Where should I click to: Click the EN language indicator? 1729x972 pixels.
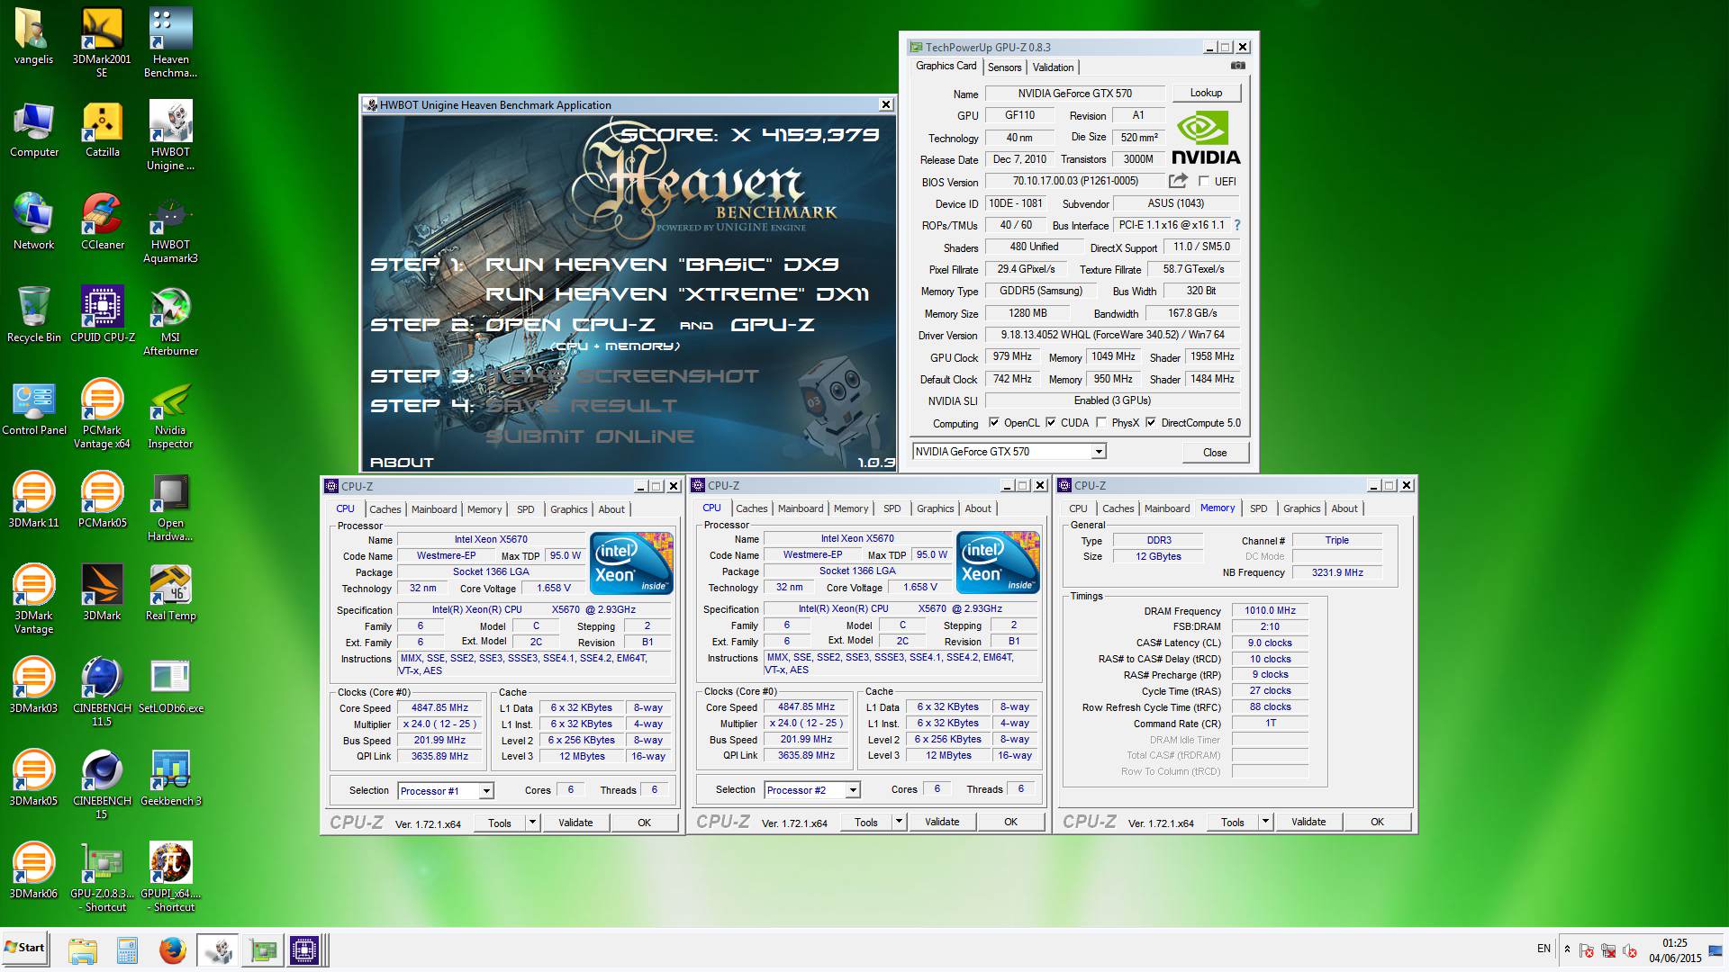pos(1543,949)
